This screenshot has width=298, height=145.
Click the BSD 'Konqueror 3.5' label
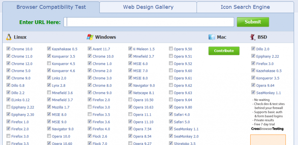pyautogui.click(x=268, y=78)
